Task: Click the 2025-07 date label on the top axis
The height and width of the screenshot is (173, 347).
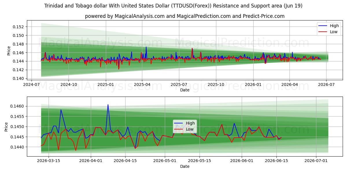Action: [179, 85]
